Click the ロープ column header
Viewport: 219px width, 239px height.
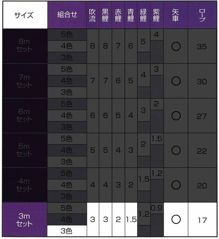point(202,15)
